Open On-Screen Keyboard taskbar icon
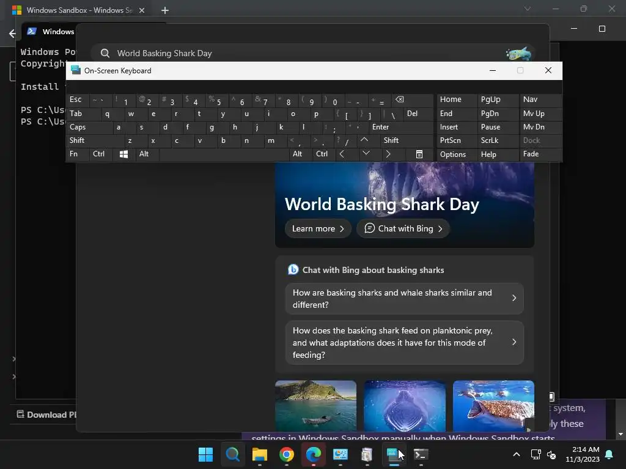Screen dimensions: 626x469 coord(394,454)
